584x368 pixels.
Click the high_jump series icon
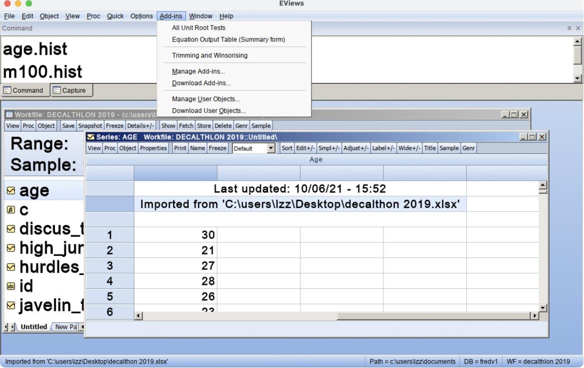[x=11, y=248]
